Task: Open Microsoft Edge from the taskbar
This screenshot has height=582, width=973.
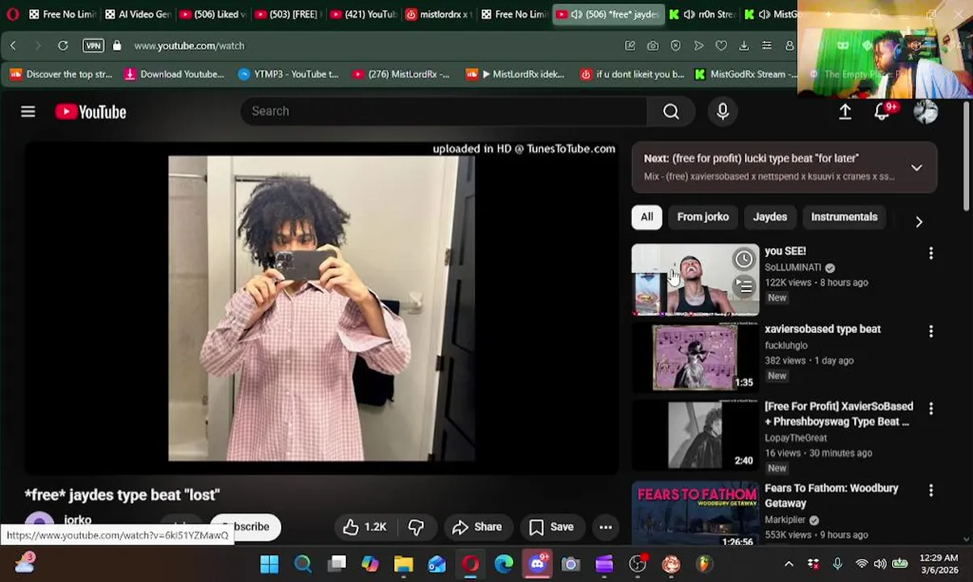Action: tap(503, 563)
